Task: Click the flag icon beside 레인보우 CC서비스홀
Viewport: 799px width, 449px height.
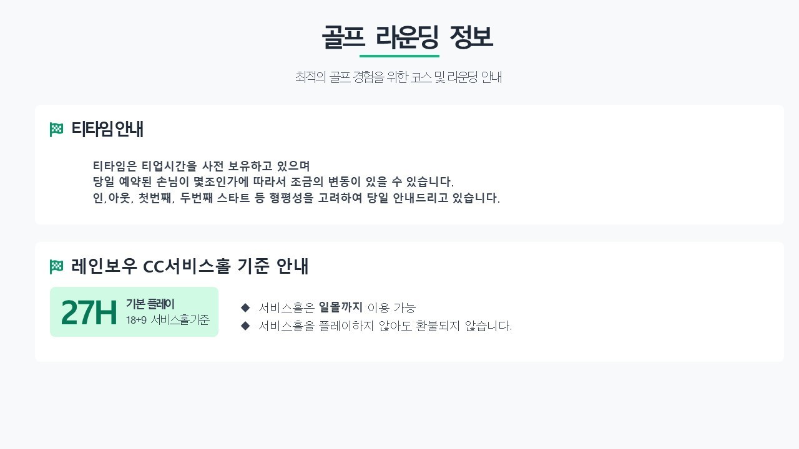Action: (57, 267)
